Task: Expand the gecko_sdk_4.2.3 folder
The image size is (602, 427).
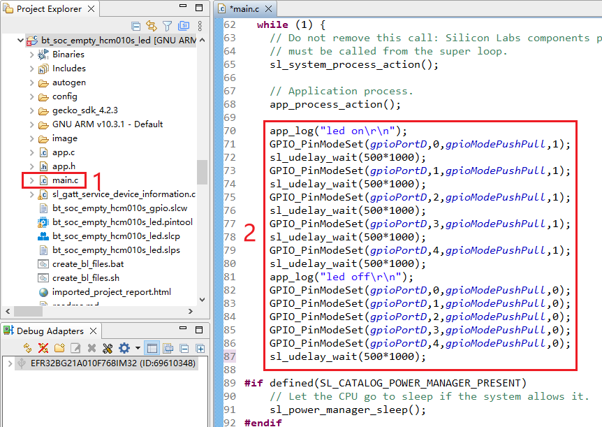Action: [x=32, y=110]
